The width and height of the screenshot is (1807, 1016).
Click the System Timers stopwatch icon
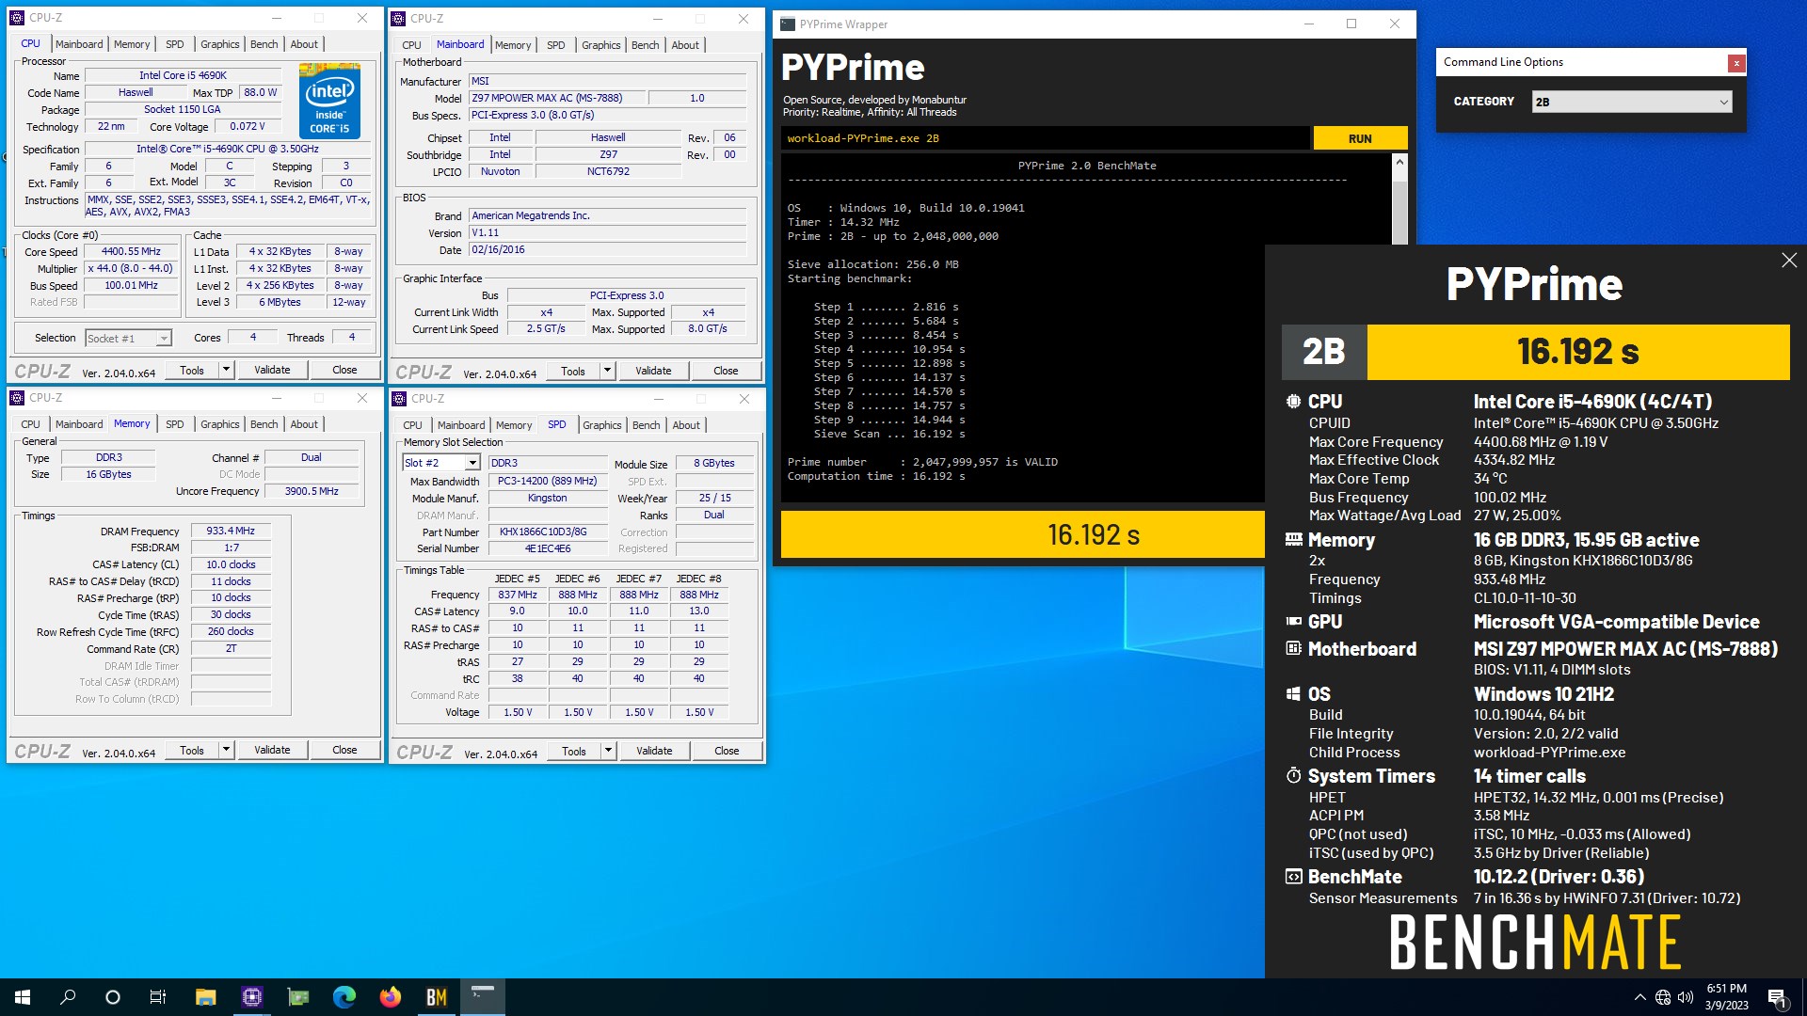coord(1293,776)
